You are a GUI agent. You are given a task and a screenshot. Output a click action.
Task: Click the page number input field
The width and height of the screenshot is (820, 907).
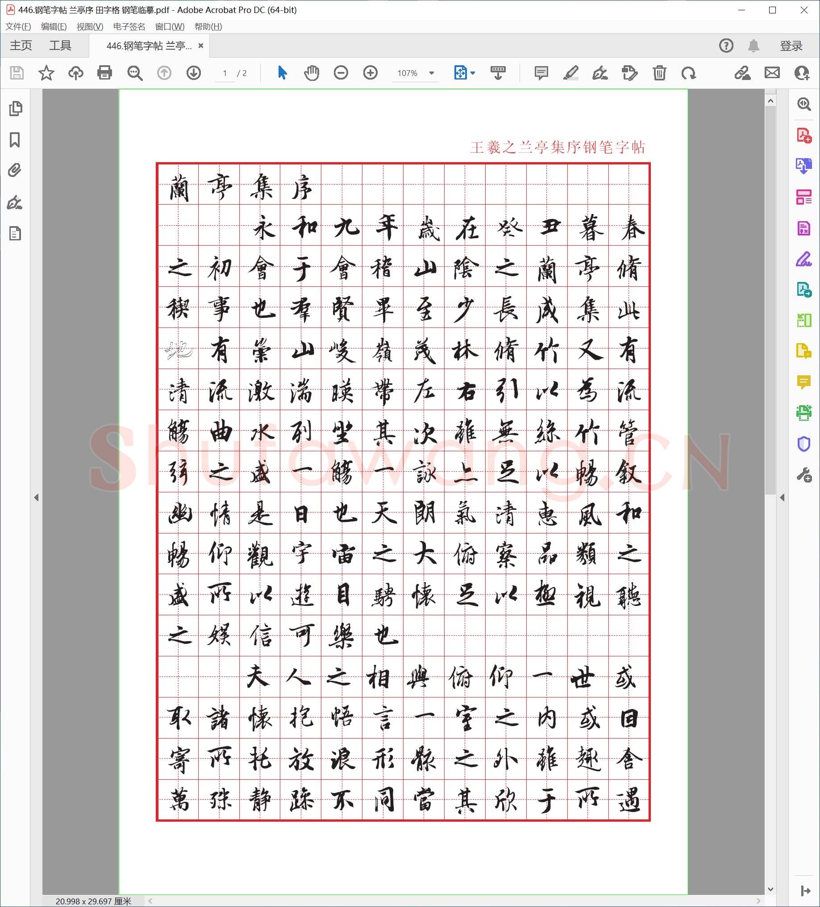tap(225, 73)
